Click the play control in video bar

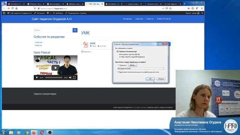(x=37, y=78)
